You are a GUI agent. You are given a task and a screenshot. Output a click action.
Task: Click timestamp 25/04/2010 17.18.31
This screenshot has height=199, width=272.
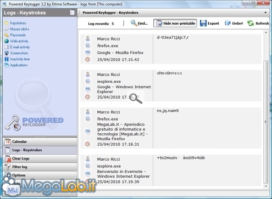click(x=118, y=144)
